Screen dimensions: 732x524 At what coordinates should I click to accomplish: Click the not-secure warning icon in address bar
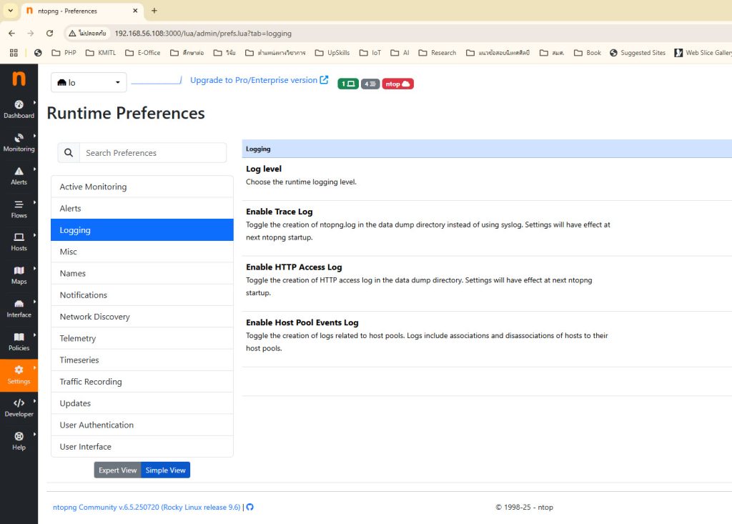coord(72,33)
